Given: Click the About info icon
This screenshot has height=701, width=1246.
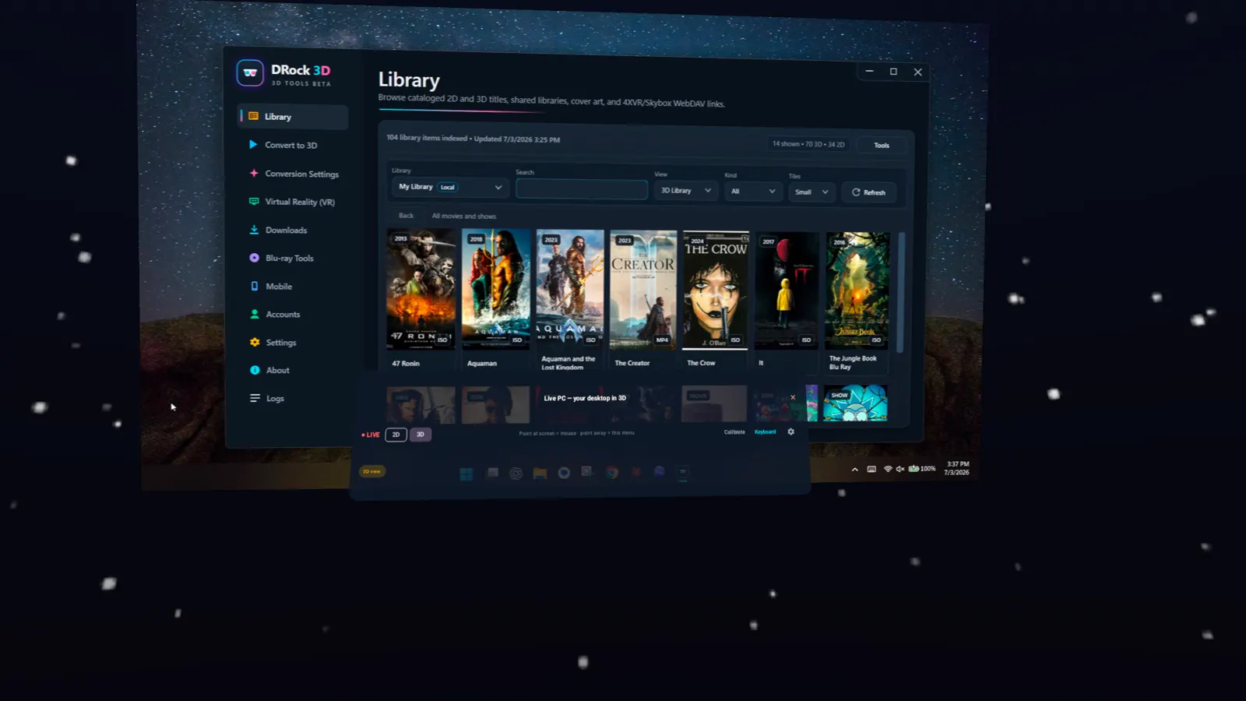Looking at the screenshot, I should tap(255, 370).
